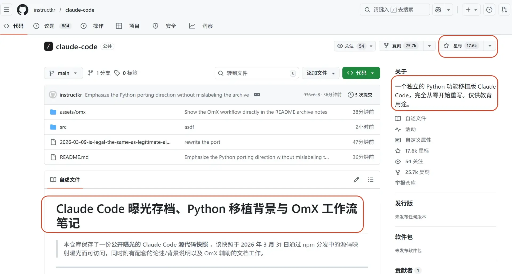Expand commit message ellipsis icon
This screenshot has width=512, height=274.
(x=257, y=95)
